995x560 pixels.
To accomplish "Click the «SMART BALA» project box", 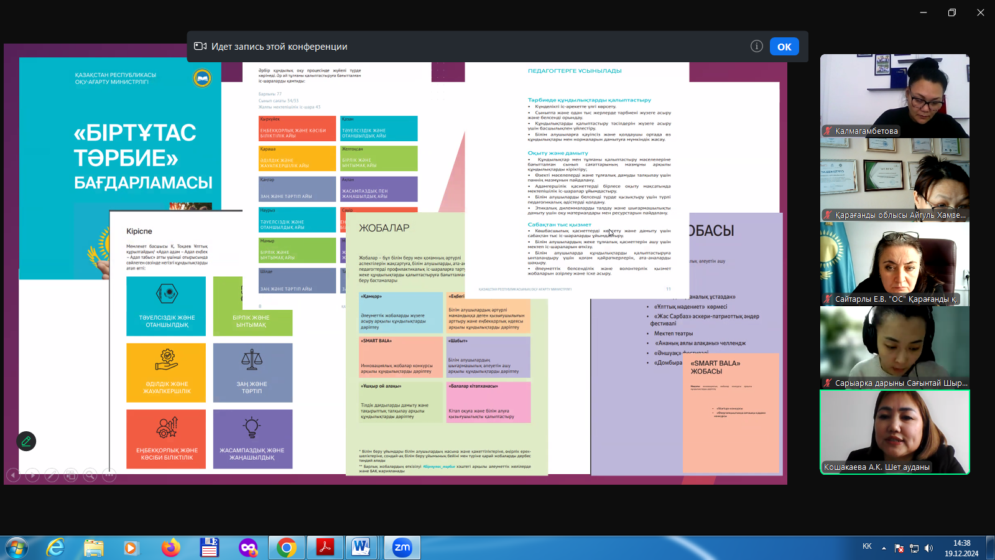I will pos(401,357).
